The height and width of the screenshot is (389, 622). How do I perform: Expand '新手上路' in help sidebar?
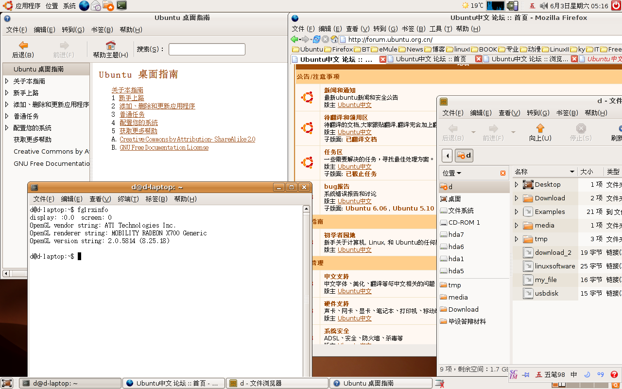click(x=7, y=93)
